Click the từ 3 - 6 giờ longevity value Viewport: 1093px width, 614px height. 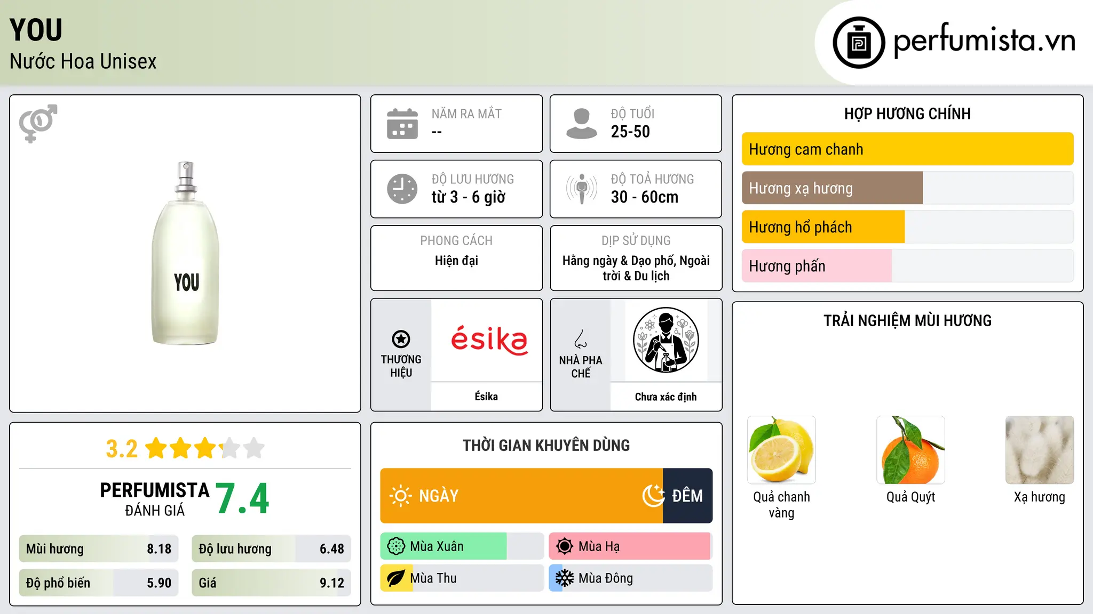click(x=468, y=197)
